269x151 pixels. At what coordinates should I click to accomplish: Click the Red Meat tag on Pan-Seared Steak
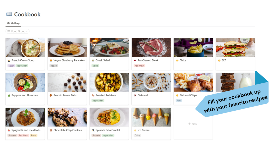point(139,65)
